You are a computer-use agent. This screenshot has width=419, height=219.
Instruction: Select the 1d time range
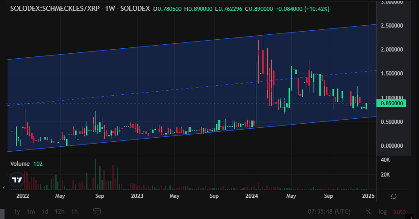coord(45,211)
